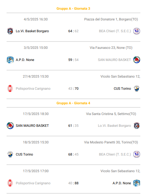Click the CUS Torino logo in the 68:45 match
The width and height of the screenshot is (149, 194).
point(10,155)
